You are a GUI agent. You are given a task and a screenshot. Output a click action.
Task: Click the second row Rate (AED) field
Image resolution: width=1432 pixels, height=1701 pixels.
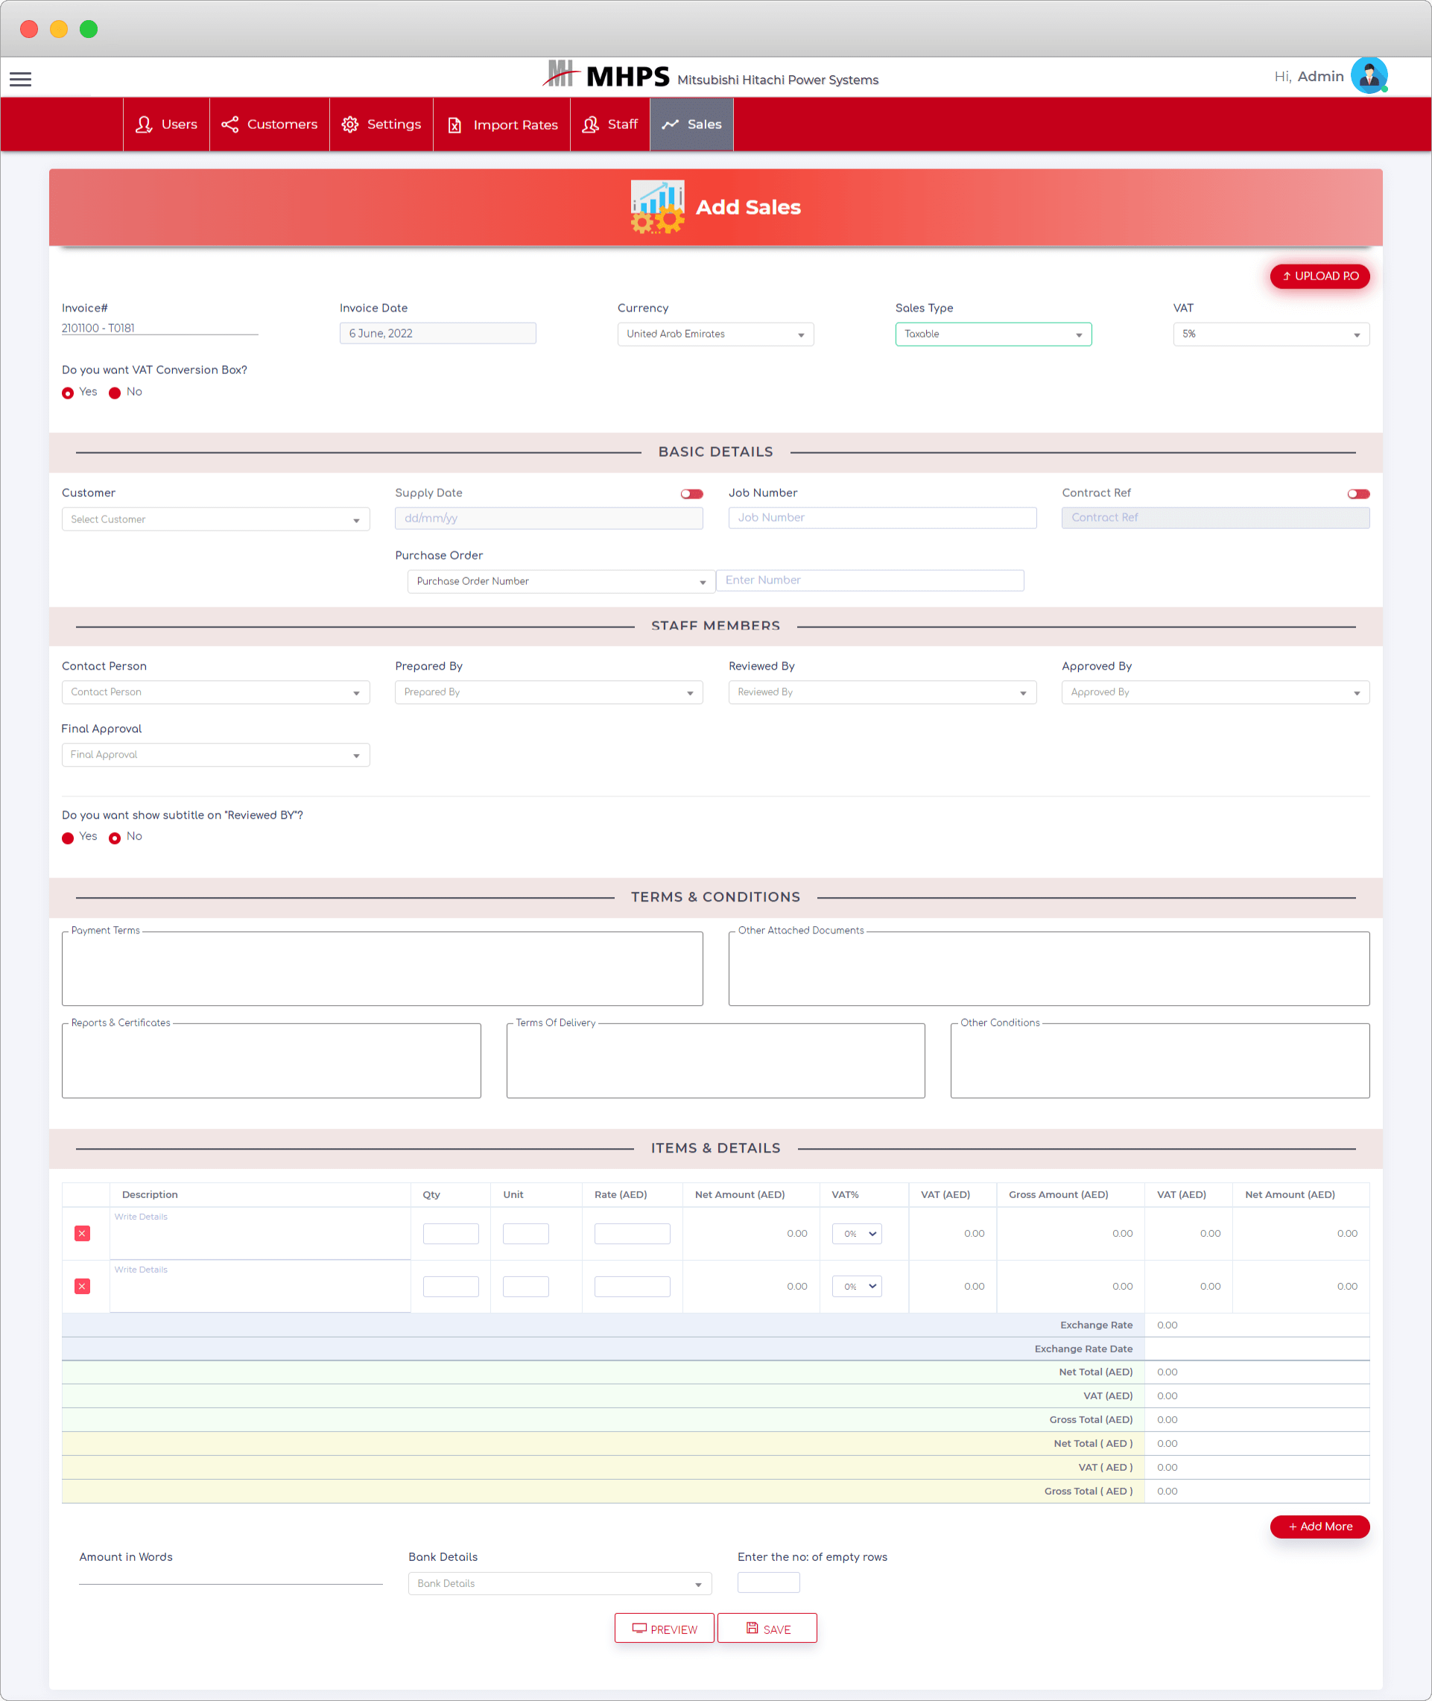click(632, 1287)
